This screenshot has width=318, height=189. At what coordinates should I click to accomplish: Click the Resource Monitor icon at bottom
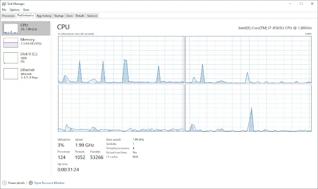(x=31, y=183)
